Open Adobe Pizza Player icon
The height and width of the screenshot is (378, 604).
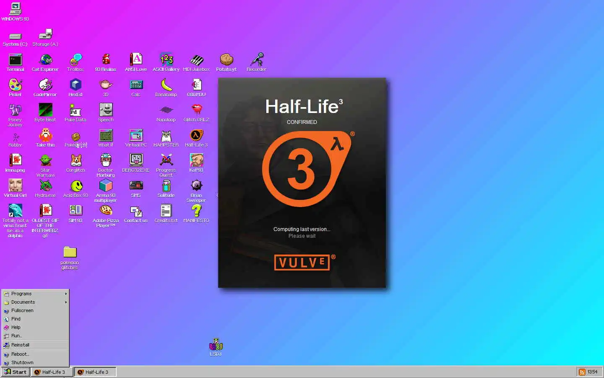(x=106, y=216)
